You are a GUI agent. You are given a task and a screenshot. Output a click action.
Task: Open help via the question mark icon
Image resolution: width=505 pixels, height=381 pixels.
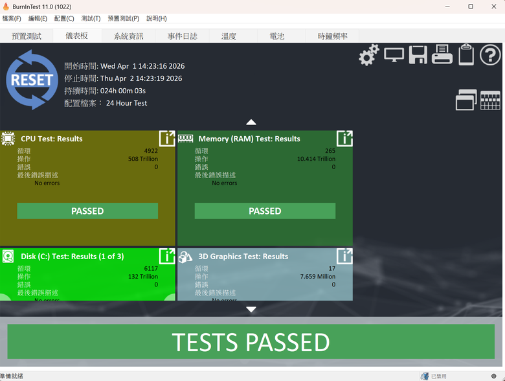pyautogui.click(x=490, y=55)
